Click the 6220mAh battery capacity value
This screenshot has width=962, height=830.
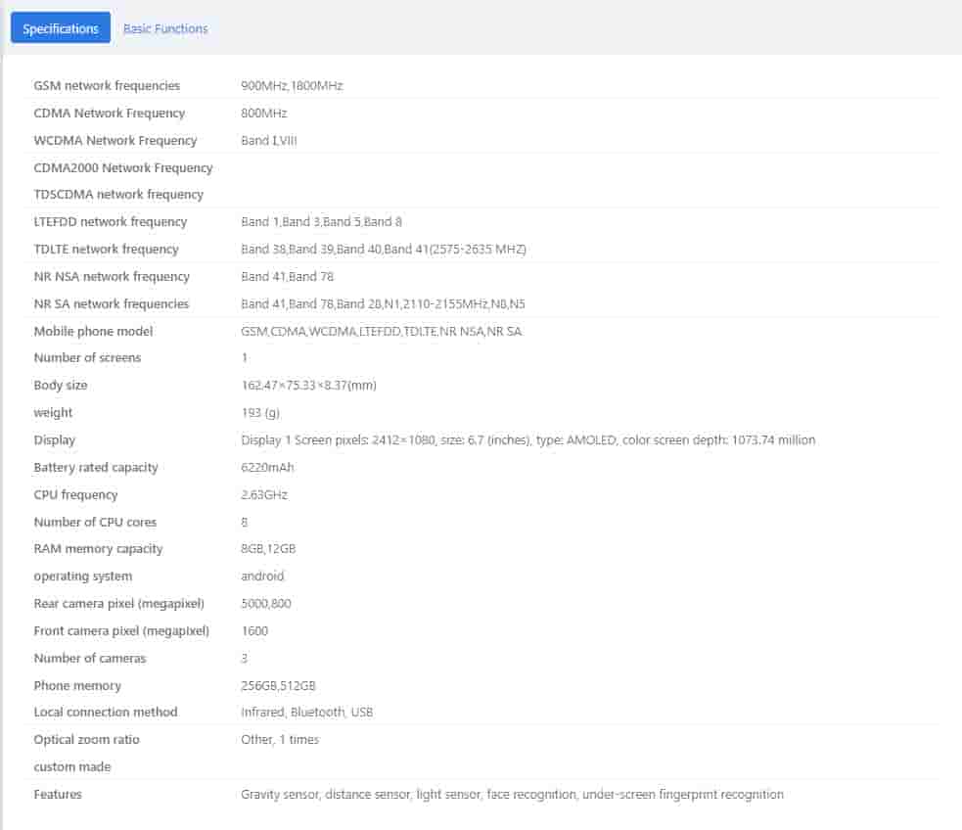pyautogui.click(x=267, y=468)
